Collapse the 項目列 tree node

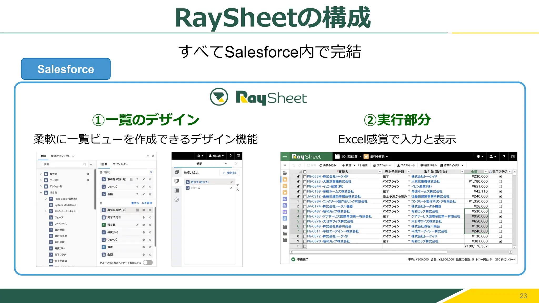[x=41, y=193]
